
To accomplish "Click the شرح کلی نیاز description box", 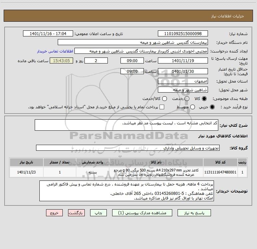I will click(x=126, y=125).
